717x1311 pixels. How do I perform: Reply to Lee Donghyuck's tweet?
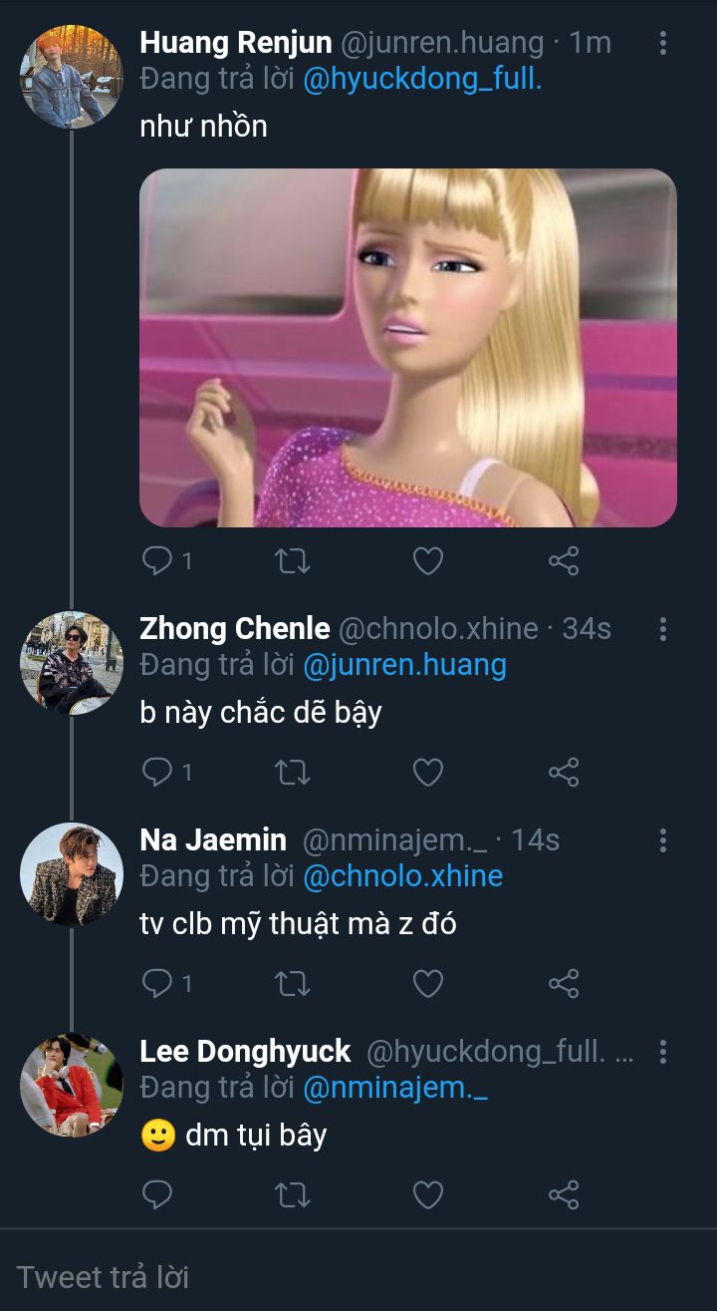(157, 1194)
